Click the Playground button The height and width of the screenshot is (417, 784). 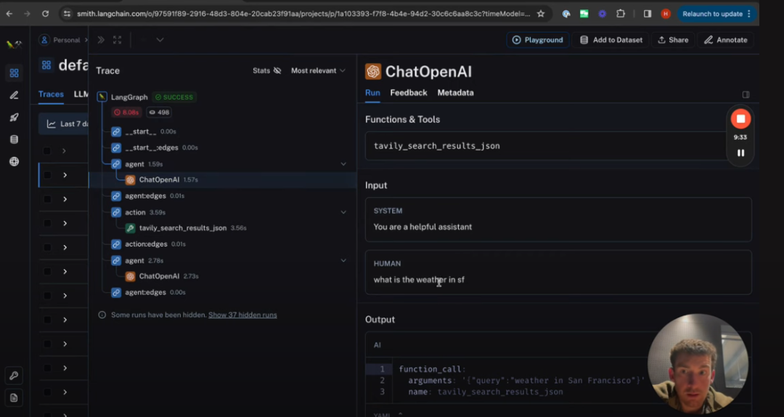pyautogui.click(x=537, y=40)
